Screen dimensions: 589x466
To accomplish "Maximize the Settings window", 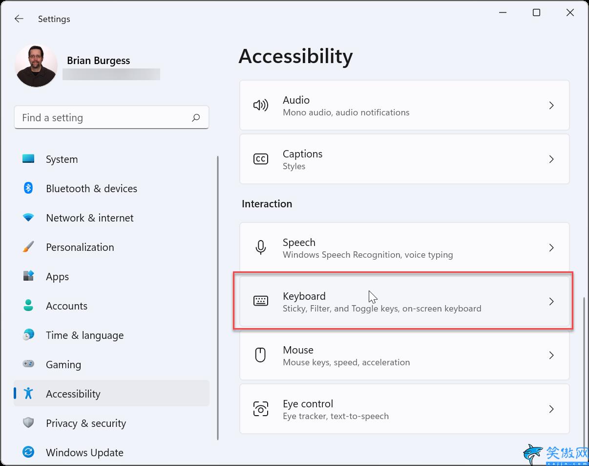I will [536, 13].
